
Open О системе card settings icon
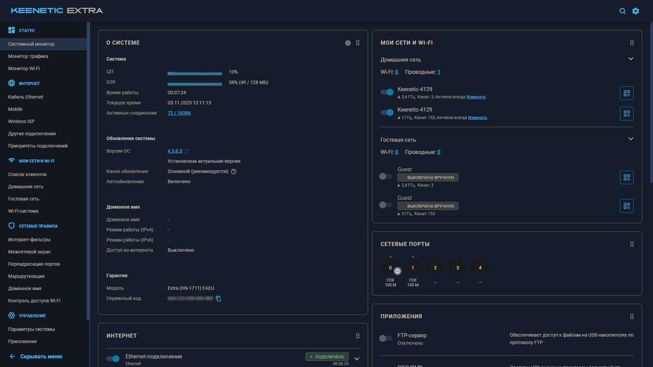348,43
